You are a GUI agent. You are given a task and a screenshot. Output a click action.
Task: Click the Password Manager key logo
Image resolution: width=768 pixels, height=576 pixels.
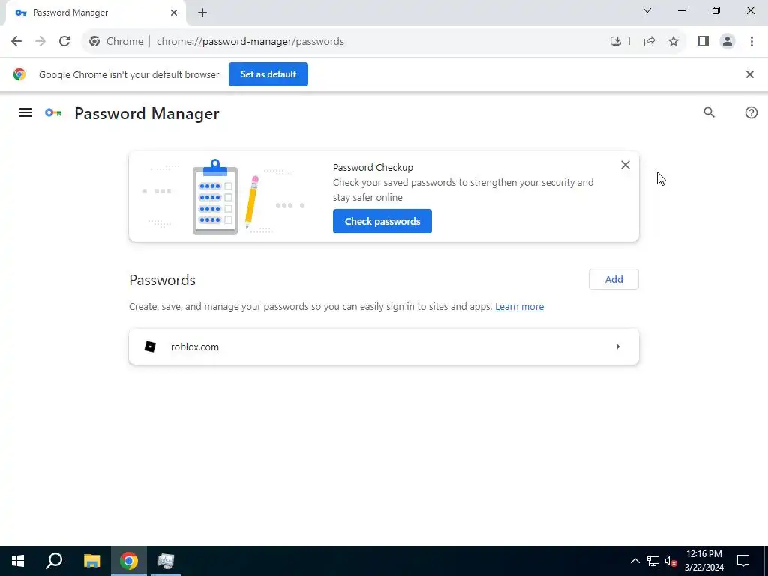53,113
